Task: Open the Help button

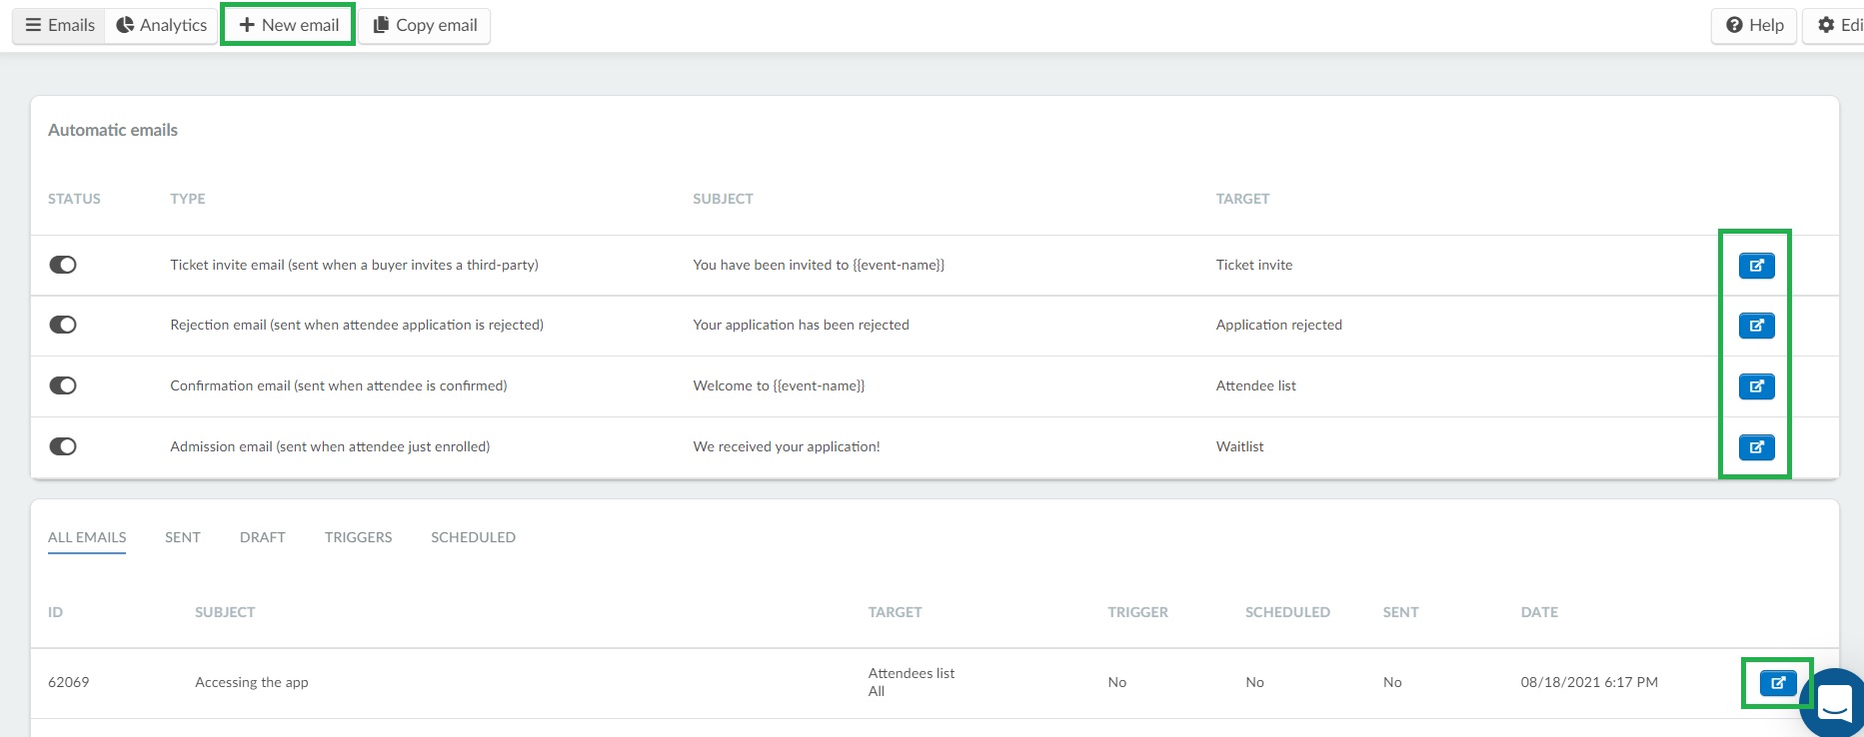Action: pyautogui.click(x=1754, y=25)
